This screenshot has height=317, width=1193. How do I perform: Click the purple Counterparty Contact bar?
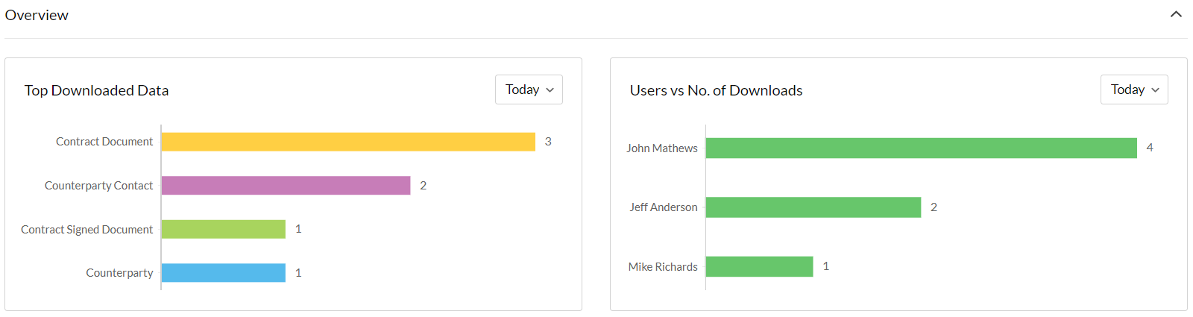[x=286, y=186]
